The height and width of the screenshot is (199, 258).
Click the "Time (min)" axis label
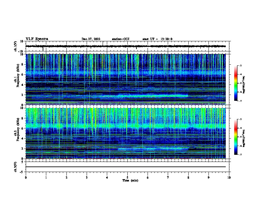(x=130, y=180)
